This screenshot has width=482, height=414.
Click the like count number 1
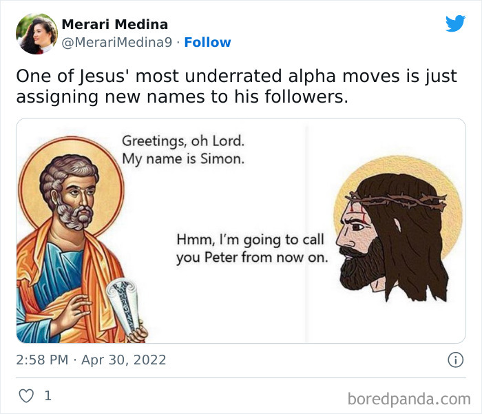click(x=48, y=396)
